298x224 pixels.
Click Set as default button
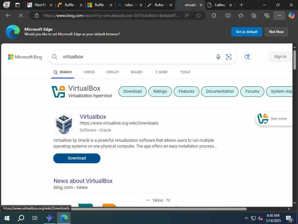[x=246, y=32]
